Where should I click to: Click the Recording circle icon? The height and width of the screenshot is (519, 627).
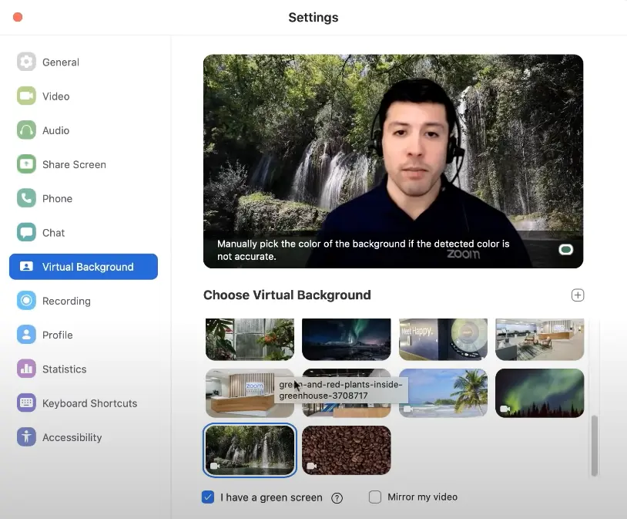[x=26, y=301]
